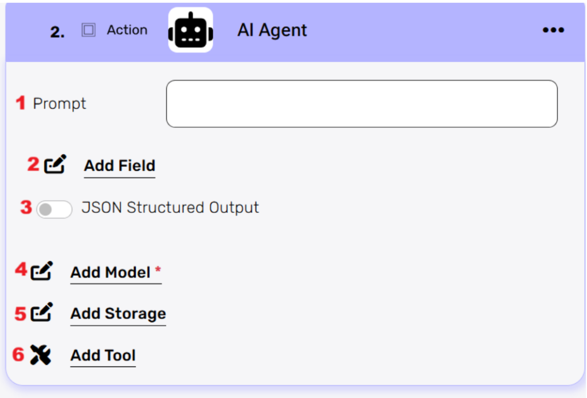The image size is (587, 398).
Task: Open the Add Model link
Action: (111, 272)
